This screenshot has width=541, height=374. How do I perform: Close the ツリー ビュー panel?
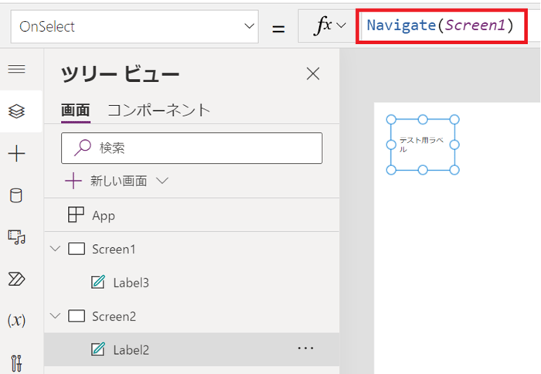coord(313,74)
